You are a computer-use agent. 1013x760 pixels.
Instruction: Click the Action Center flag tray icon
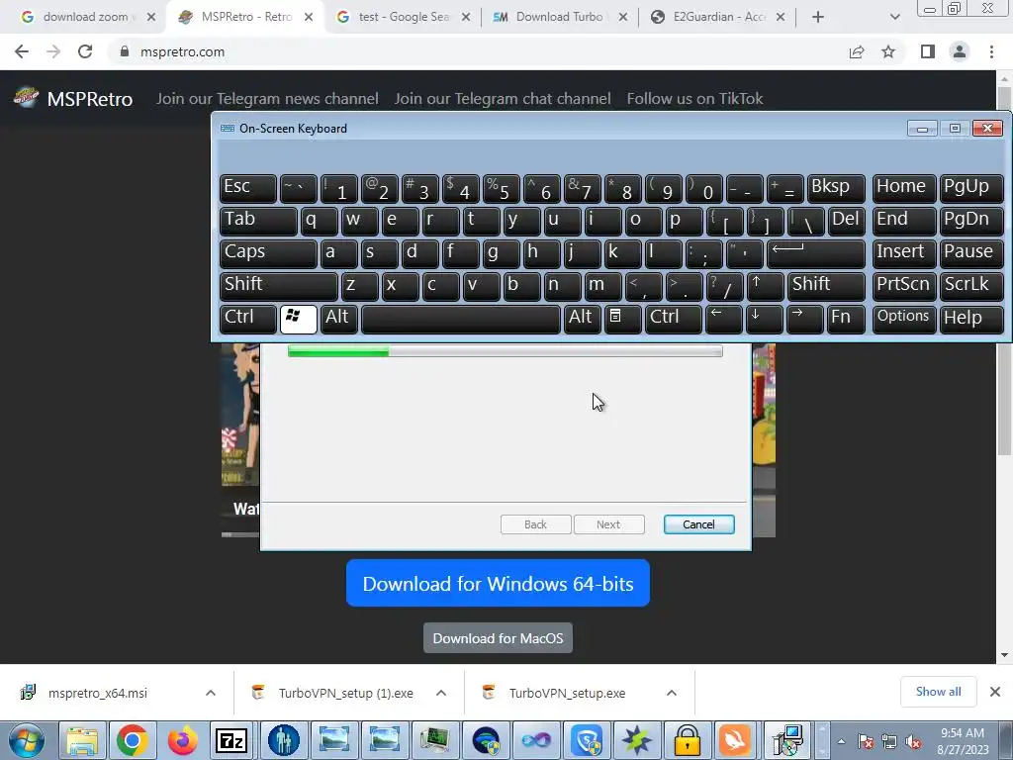pyautogui.click(x=865, y=742)
